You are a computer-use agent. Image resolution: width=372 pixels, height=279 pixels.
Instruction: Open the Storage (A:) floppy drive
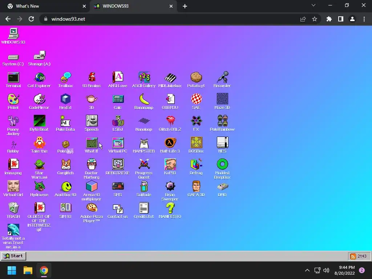tap(39, 55)
